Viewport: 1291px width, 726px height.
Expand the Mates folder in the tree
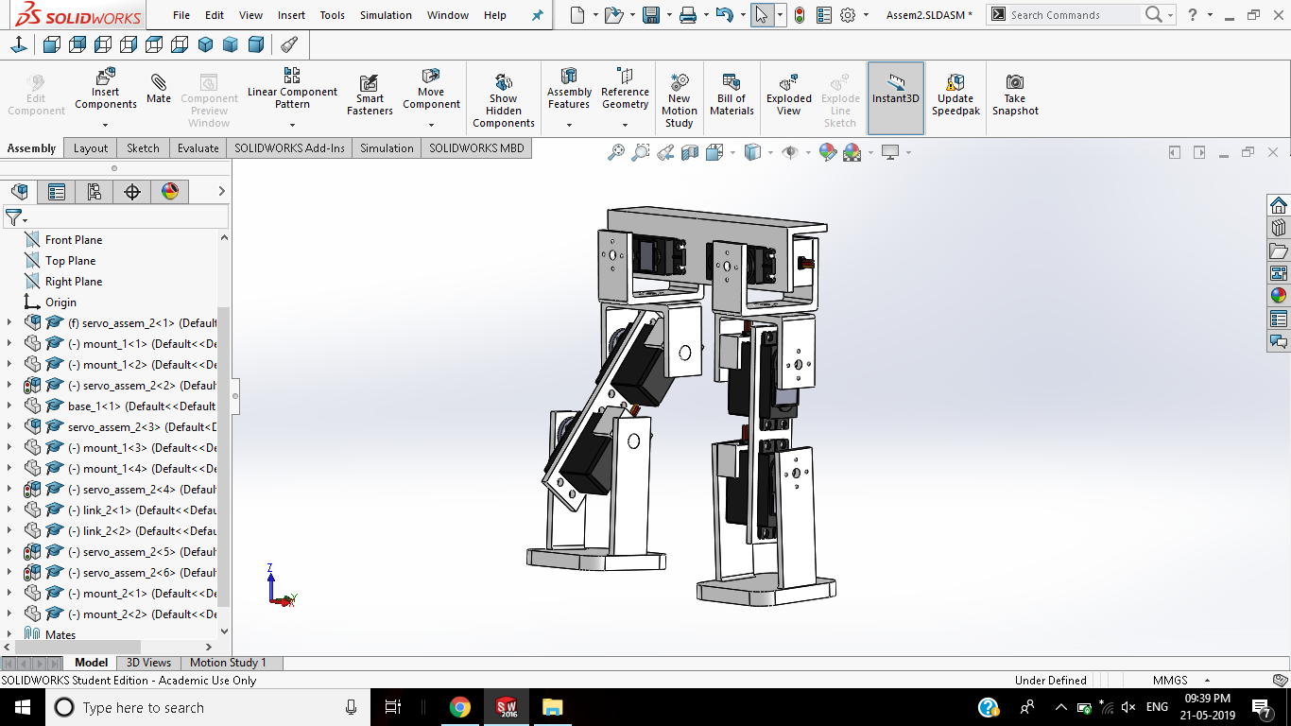(9, 635)
